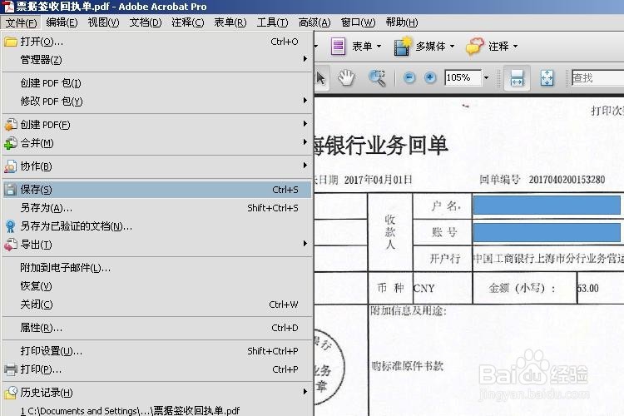The image size is (624, 416).
Task: Click the 创建 PDF(F) icon
Action: point(11,125)
